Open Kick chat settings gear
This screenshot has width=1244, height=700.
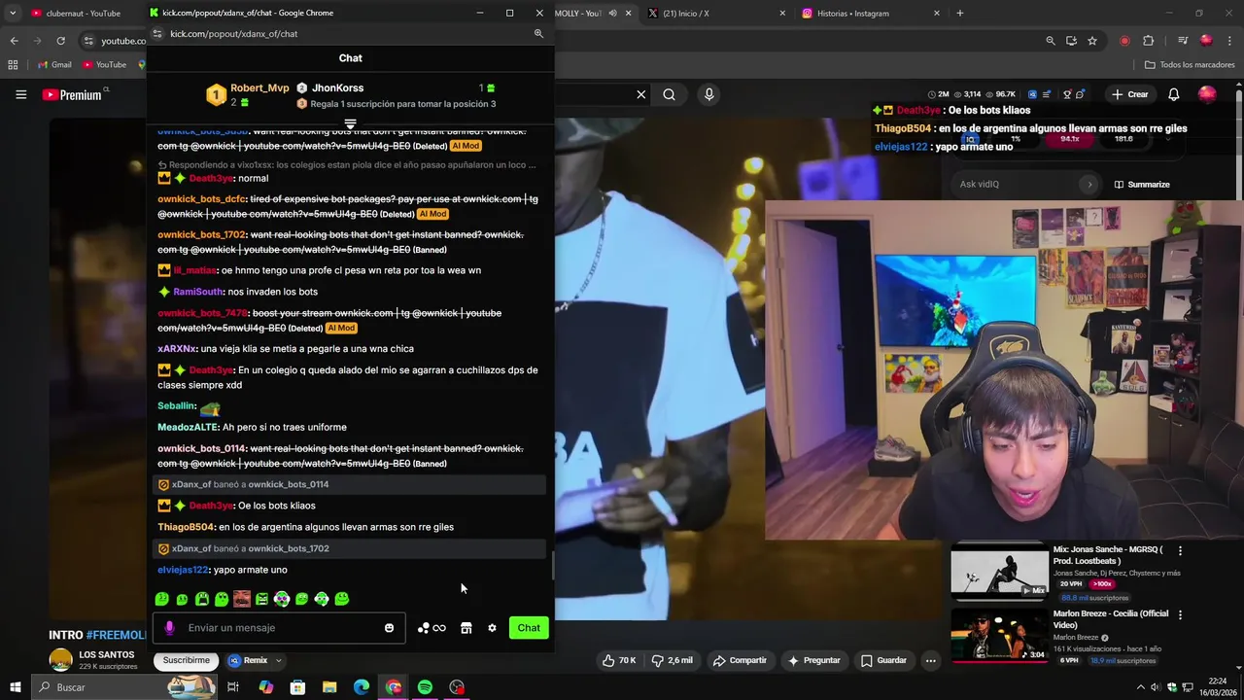click(492, 628)
